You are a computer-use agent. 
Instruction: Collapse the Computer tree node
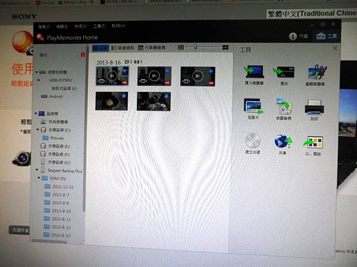pos(36,113)
